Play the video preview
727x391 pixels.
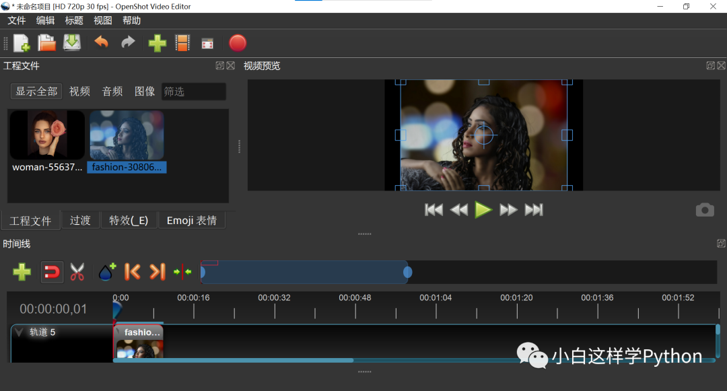coord(483,210)
